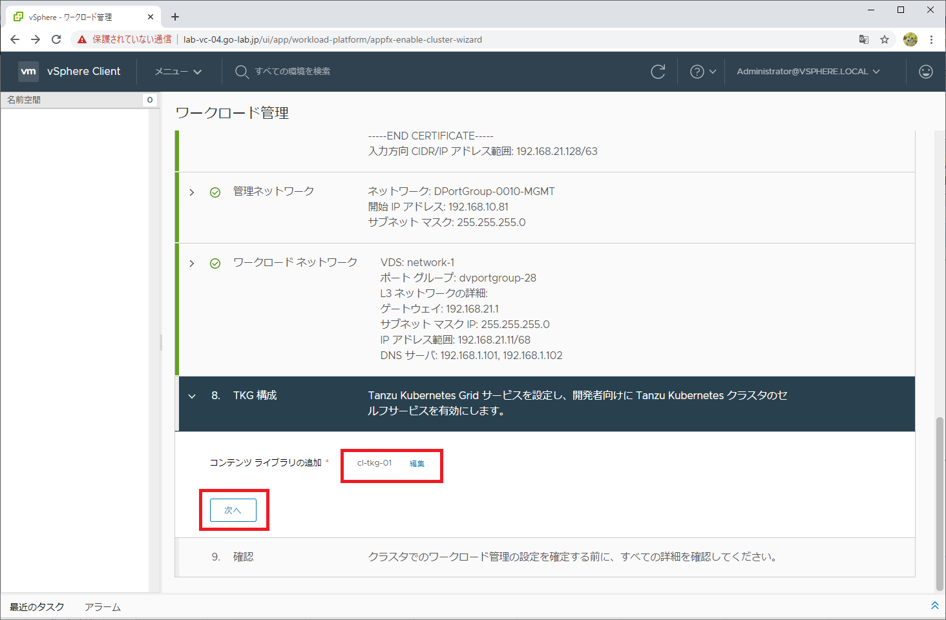Select step 9 確認

(547, 557)
